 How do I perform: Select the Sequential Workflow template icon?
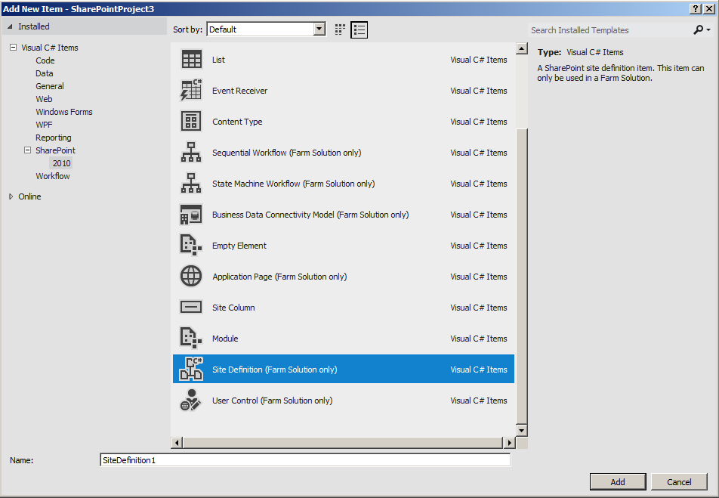pyautogui.click(x=191, y=153)
